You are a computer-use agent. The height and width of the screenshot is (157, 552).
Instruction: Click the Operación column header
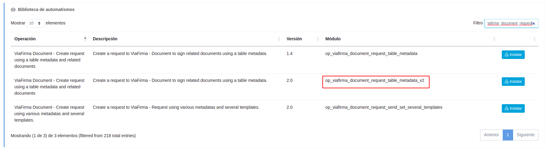[25, 39]
